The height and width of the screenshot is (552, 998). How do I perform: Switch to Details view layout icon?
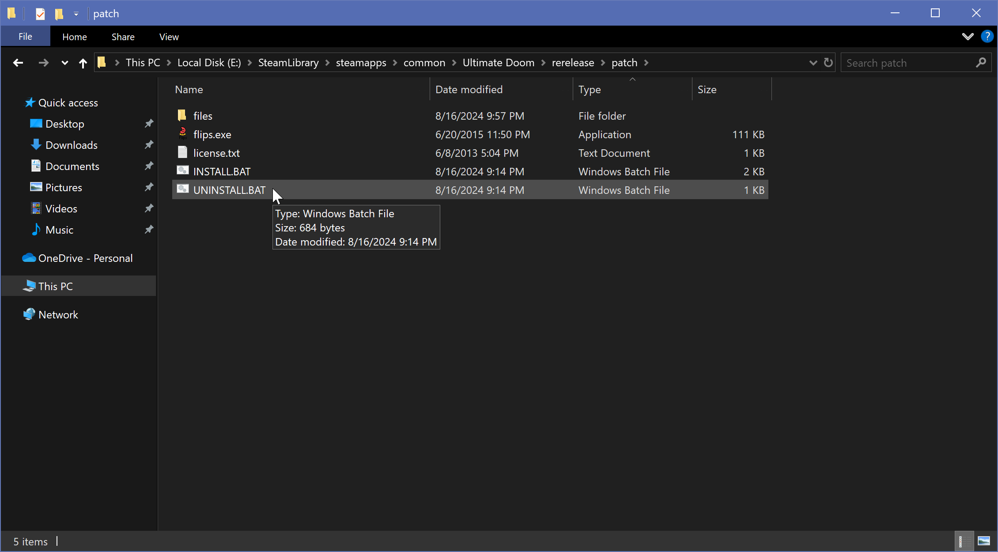pos(964,541)
